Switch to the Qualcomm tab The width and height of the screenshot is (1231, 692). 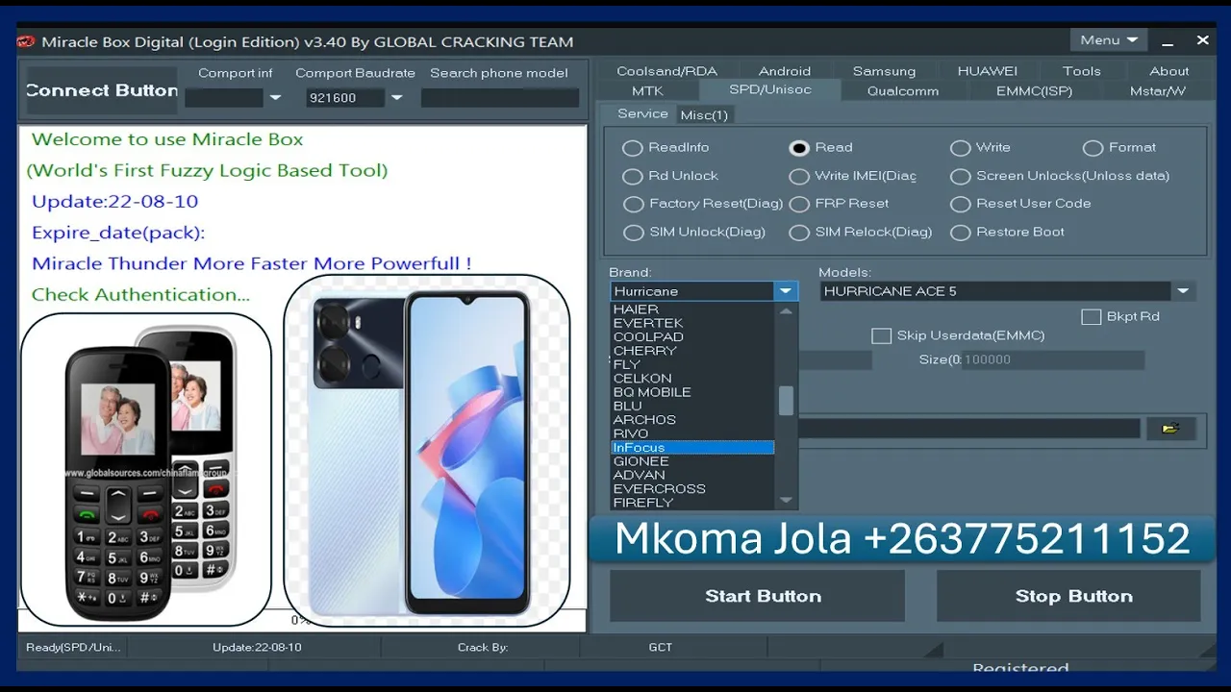(902, 91)
